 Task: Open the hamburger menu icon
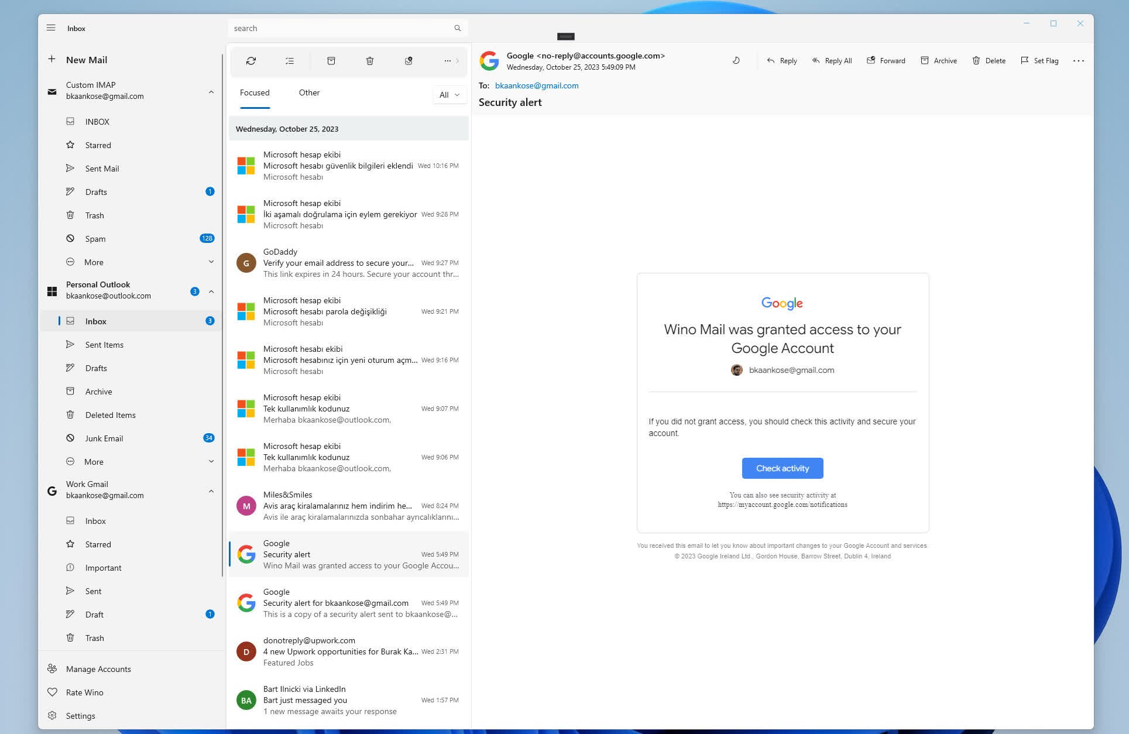click(51, 28)
